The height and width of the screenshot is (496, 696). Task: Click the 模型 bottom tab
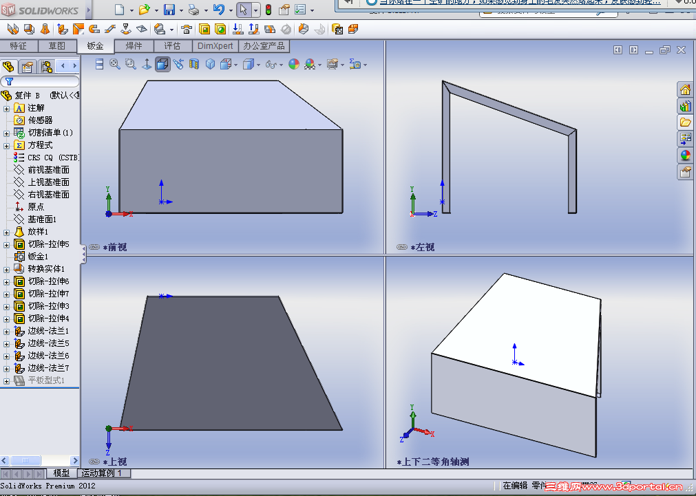(61, 473)
